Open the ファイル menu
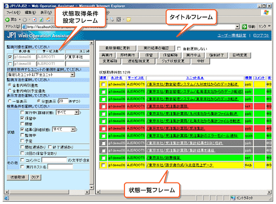Screen dimensions: 276x204 pyautogui.click(x=13, y=12)
